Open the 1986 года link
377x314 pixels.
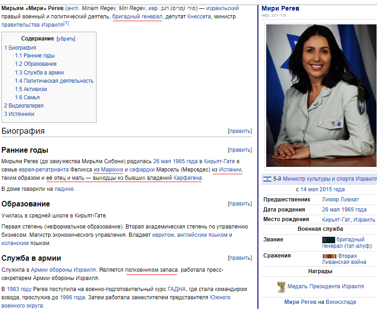coord(72,297)
